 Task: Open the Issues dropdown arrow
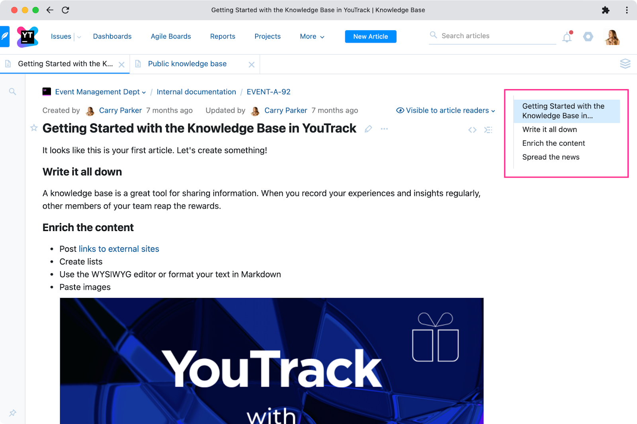tap(79, 37)
